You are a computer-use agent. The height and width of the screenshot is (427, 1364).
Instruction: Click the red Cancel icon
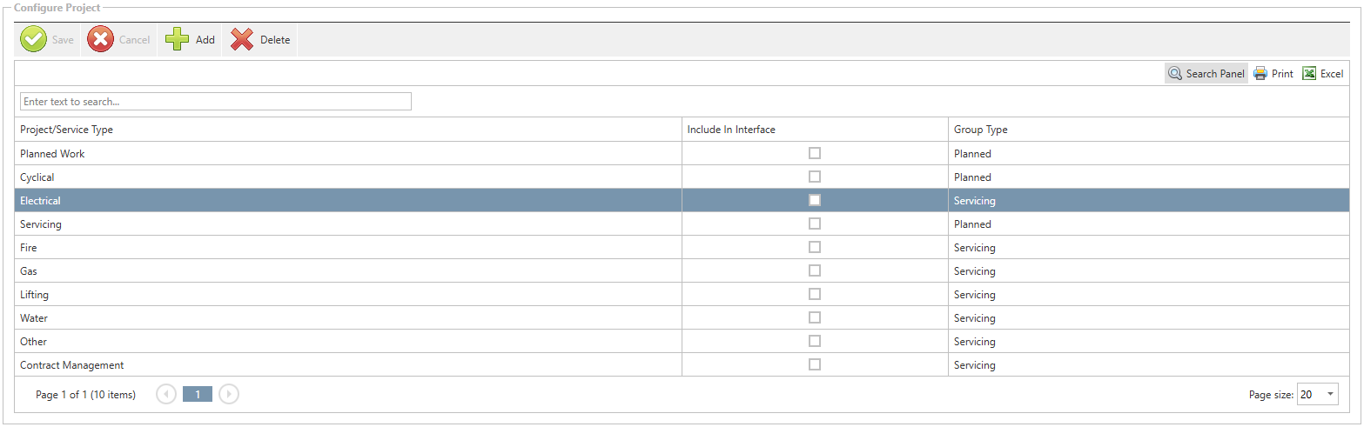[101, 40]
